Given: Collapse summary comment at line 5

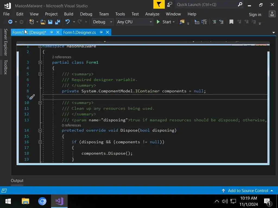Looking at the screenshot, I should (x=40, y=74).
